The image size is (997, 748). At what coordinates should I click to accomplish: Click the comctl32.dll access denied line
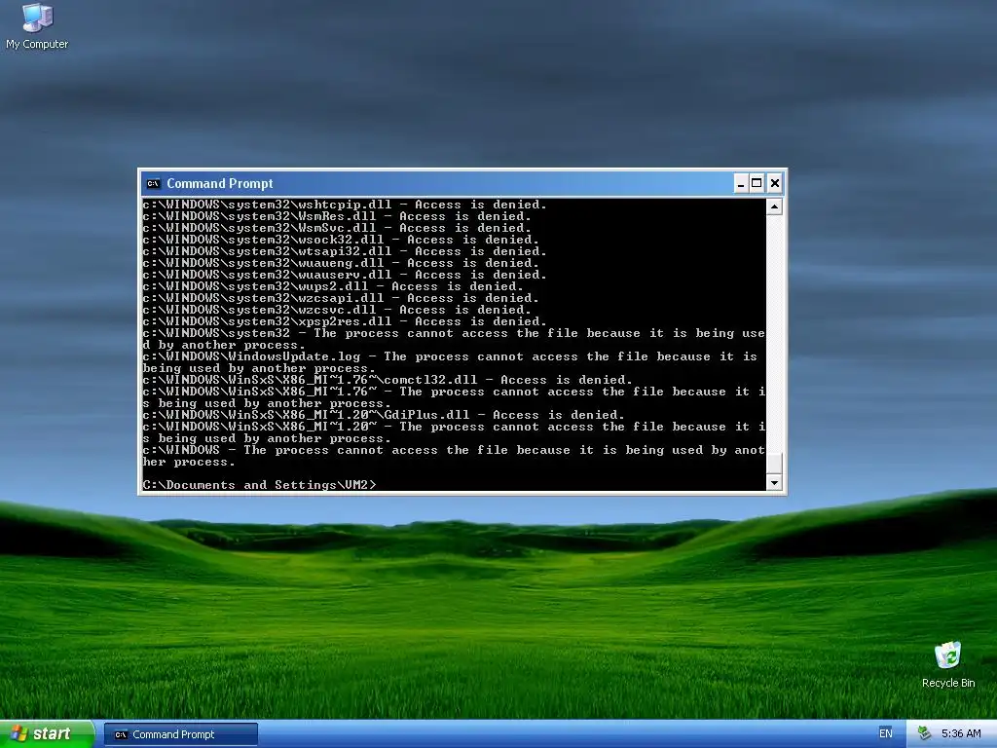tap(388, 380)
